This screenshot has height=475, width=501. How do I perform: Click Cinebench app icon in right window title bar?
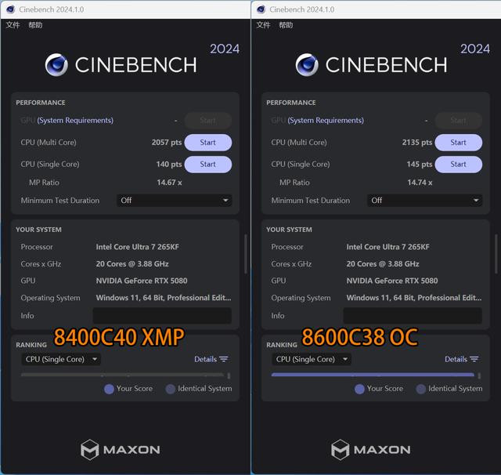(x=261, y=9)
